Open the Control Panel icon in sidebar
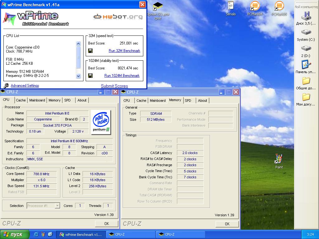 (306, 64)
